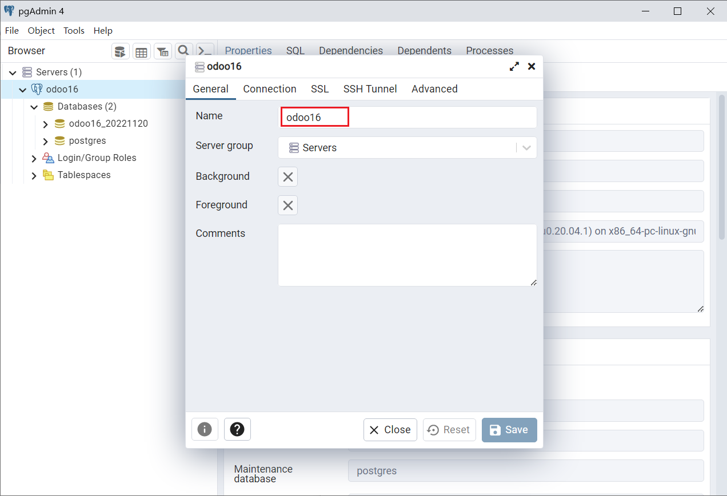Select the Tablespaces tree label
This screenshot has height=496, width=727.
[x=84, y=175]
